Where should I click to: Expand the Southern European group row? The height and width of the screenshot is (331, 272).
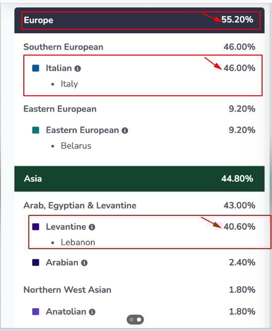139,47
